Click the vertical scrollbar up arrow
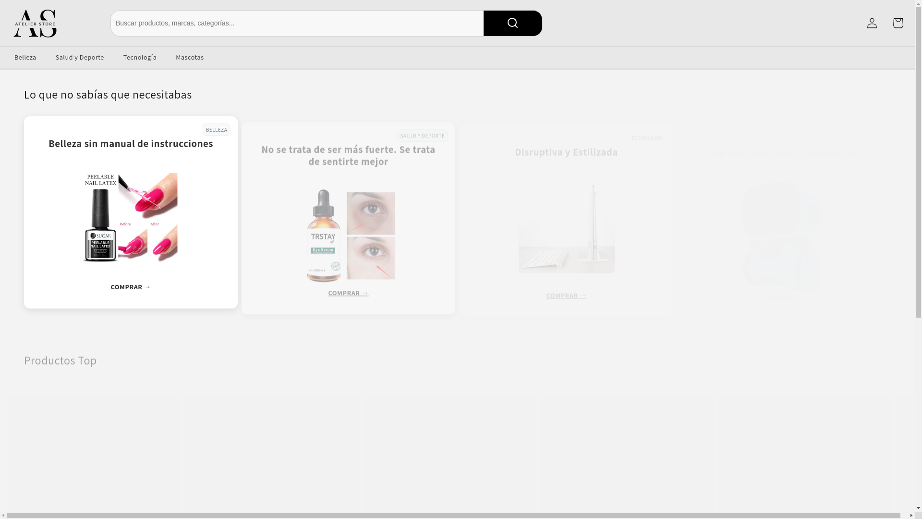922x519 pixels. click(x=919, y=3)
